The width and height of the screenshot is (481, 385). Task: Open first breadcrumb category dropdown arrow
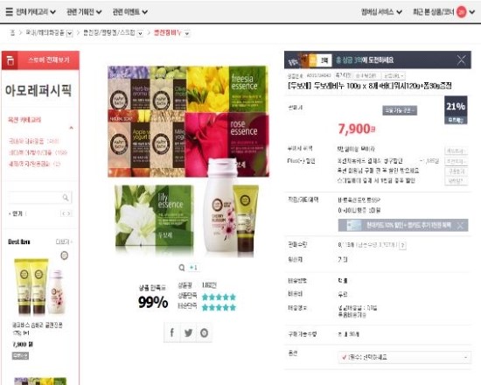pos(70,33)
